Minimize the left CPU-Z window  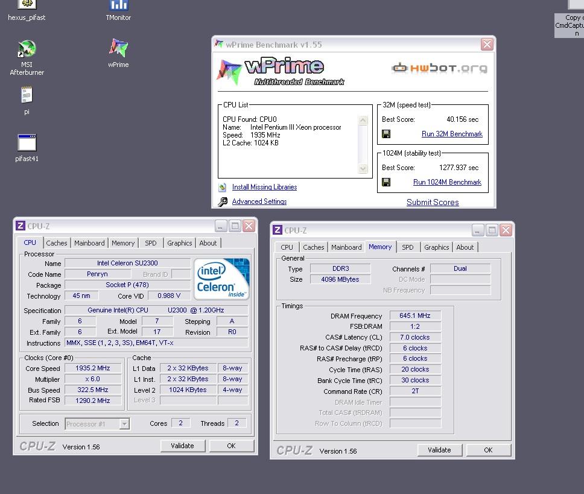(x=221, y=226)
